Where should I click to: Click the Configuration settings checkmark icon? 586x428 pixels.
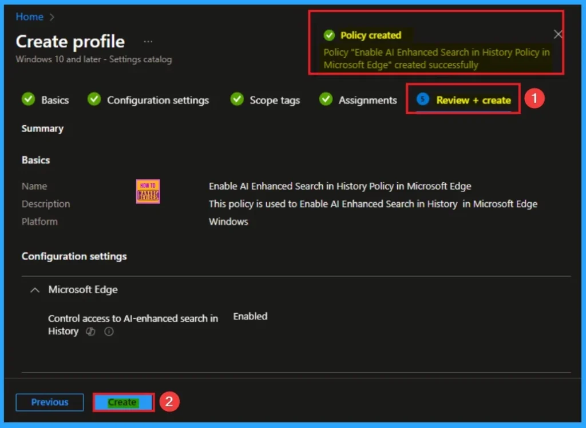click(x=94, y=99)
